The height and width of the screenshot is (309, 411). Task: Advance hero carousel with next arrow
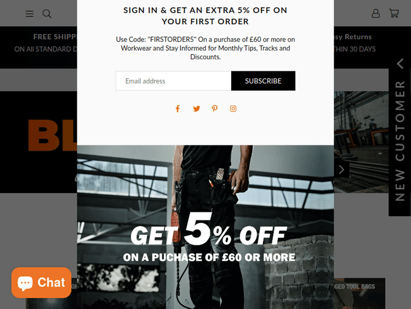[x=341, y=170]
